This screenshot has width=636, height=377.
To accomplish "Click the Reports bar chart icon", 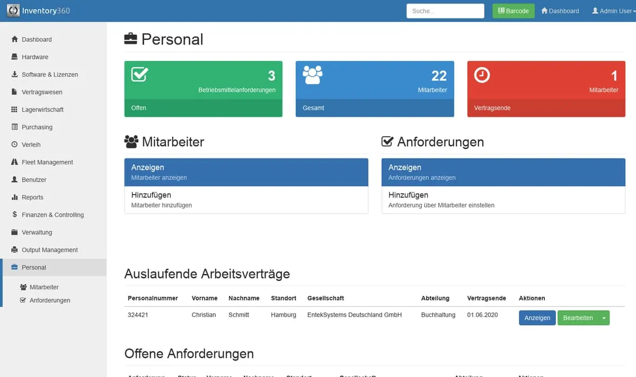I will tap(14, 197).
